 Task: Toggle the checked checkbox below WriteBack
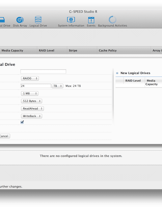(x=22, y=122)
